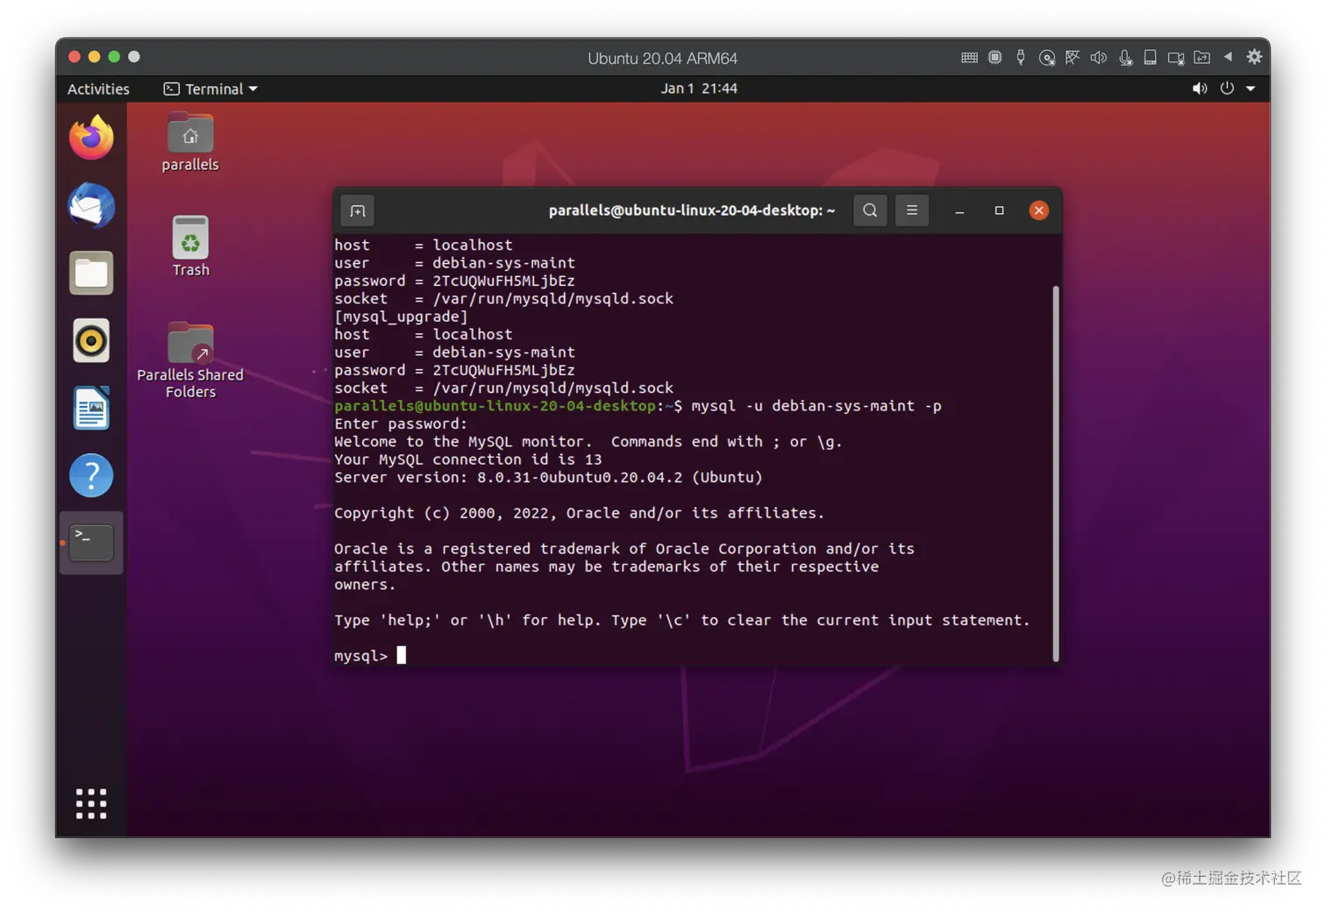Click the mysql> prompt cursor

(402, 655)
